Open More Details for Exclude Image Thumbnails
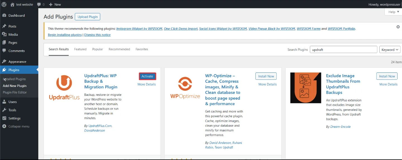The image size is (402, 160). pyautogui.click(x=388, y=84)
